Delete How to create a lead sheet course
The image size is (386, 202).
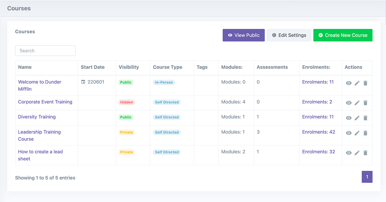tap(365, 153)
